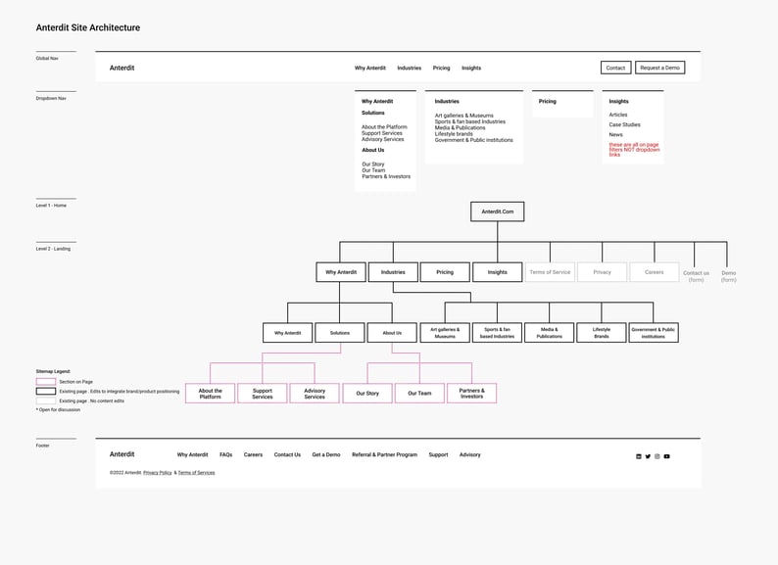The height and width of the screenshot is (565, 778).
Task: Click Contact Us in the footer
Action: click(287, 455)
